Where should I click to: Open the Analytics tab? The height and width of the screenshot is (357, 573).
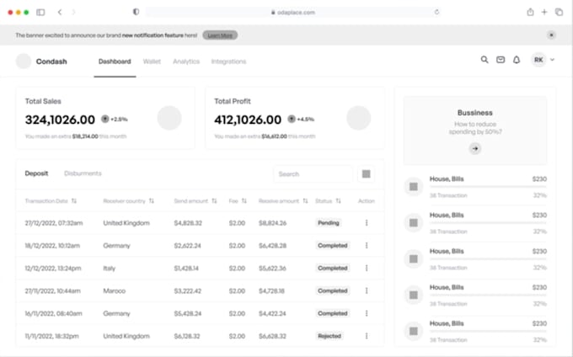pos(186,61)
